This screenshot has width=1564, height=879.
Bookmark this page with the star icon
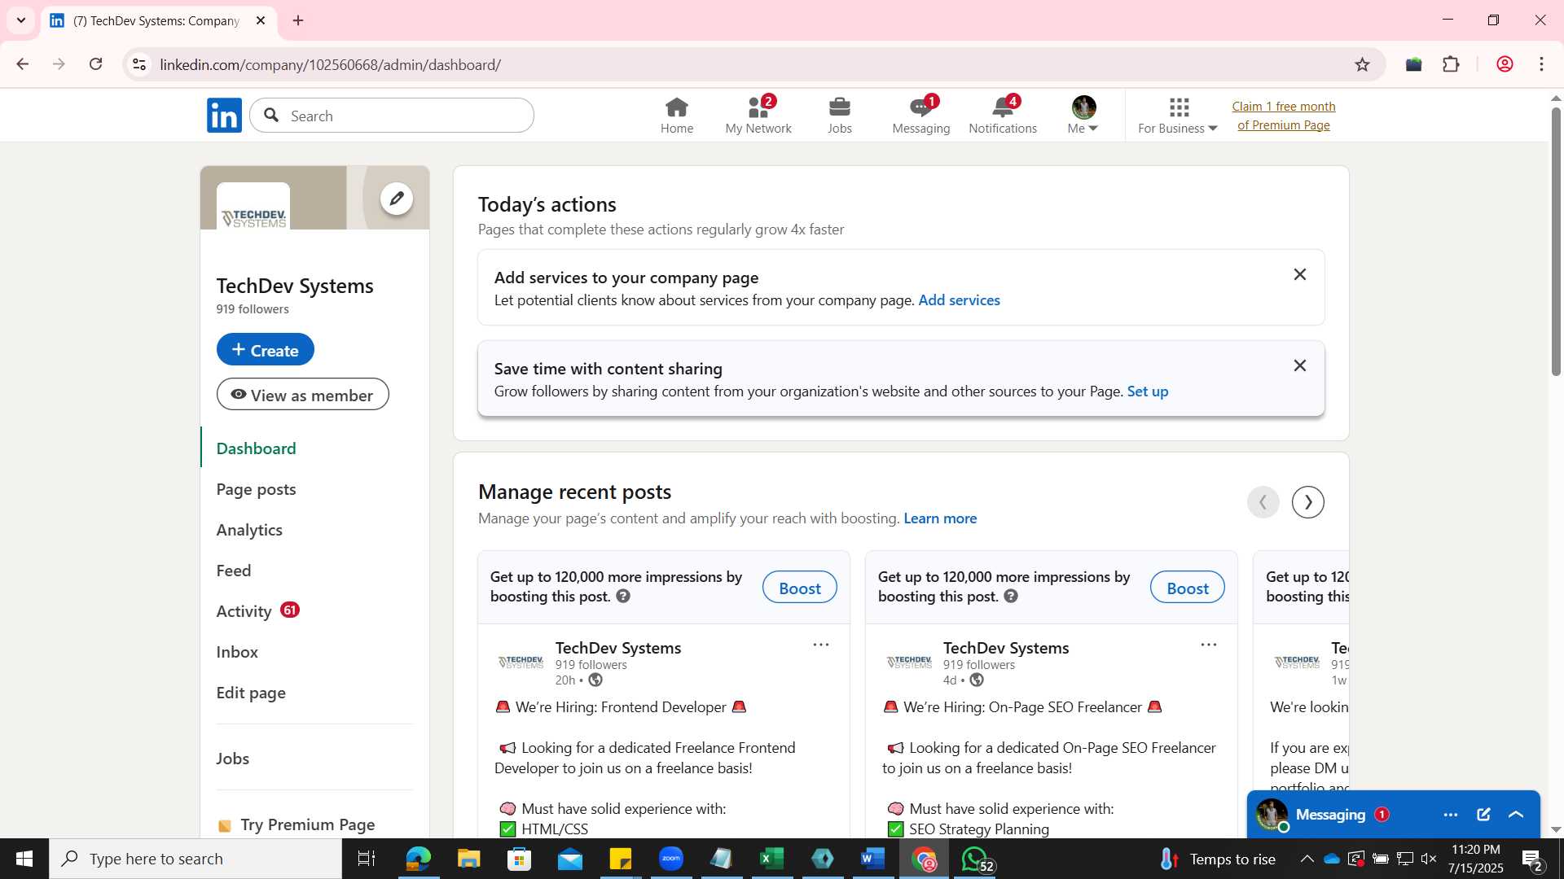pos(1362,64)
